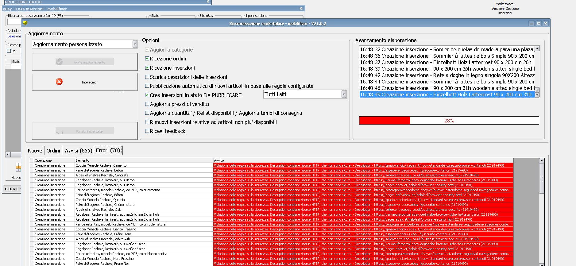Select row 'Coppia Mensole Rachele, Nero Frassino'

pyautogui.click(x=272, y=259)
